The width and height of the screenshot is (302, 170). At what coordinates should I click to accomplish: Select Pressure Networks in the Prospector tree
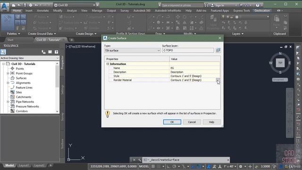click(x=27, y=106)
